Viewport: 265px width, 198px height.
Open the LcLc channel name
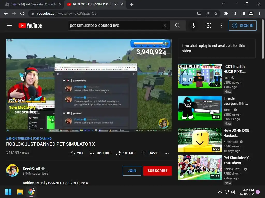tap(227, 78)
